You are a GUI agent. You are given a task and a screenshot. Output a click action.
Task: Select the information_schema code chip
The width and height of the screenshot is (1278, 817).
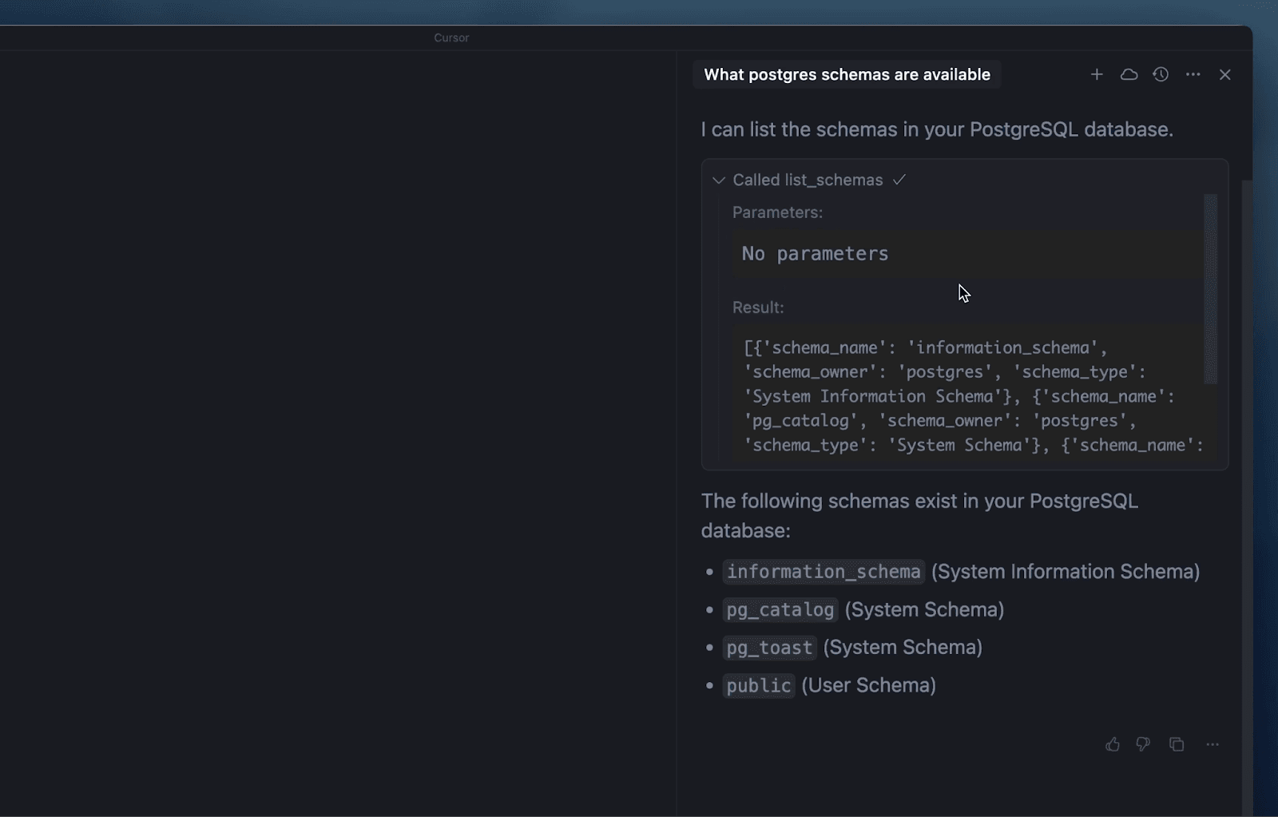tap(823, 571)
